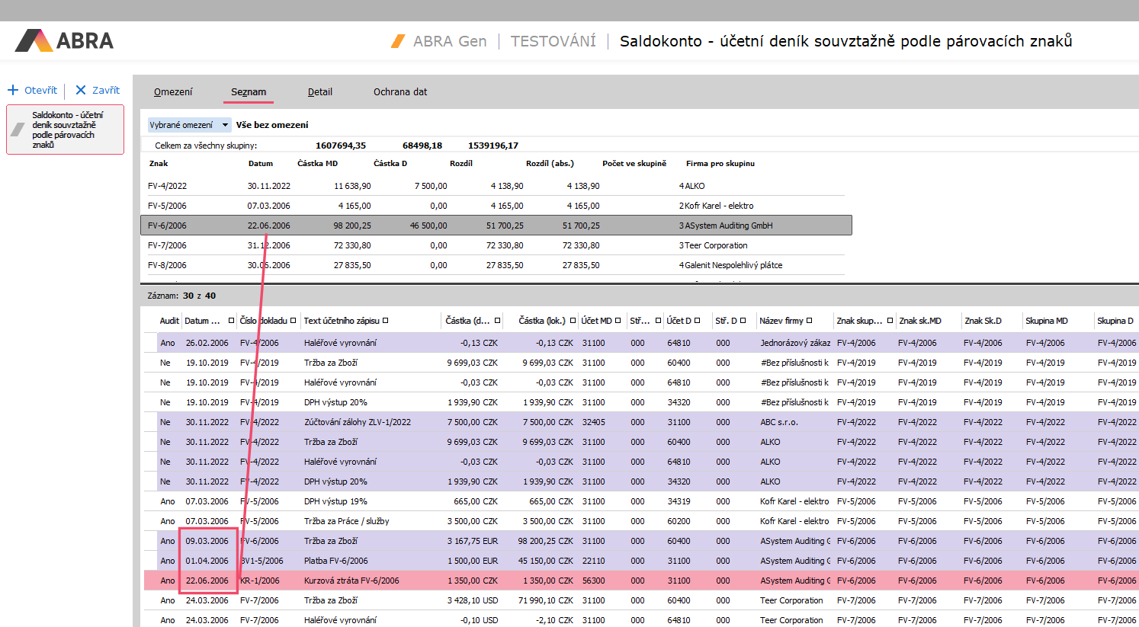Image resolution: width=1139 pixels, height=627 pixels.
Task: Open the Detail tab
Action: coord(319,92)
